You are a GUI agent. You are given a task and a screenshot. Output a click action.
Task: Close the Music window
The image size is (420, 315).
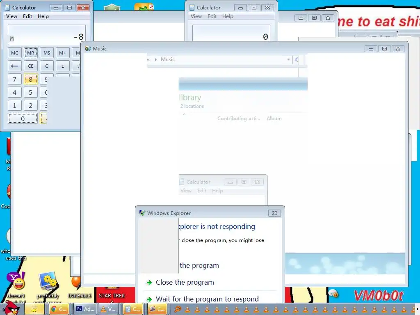pos(398,48)
